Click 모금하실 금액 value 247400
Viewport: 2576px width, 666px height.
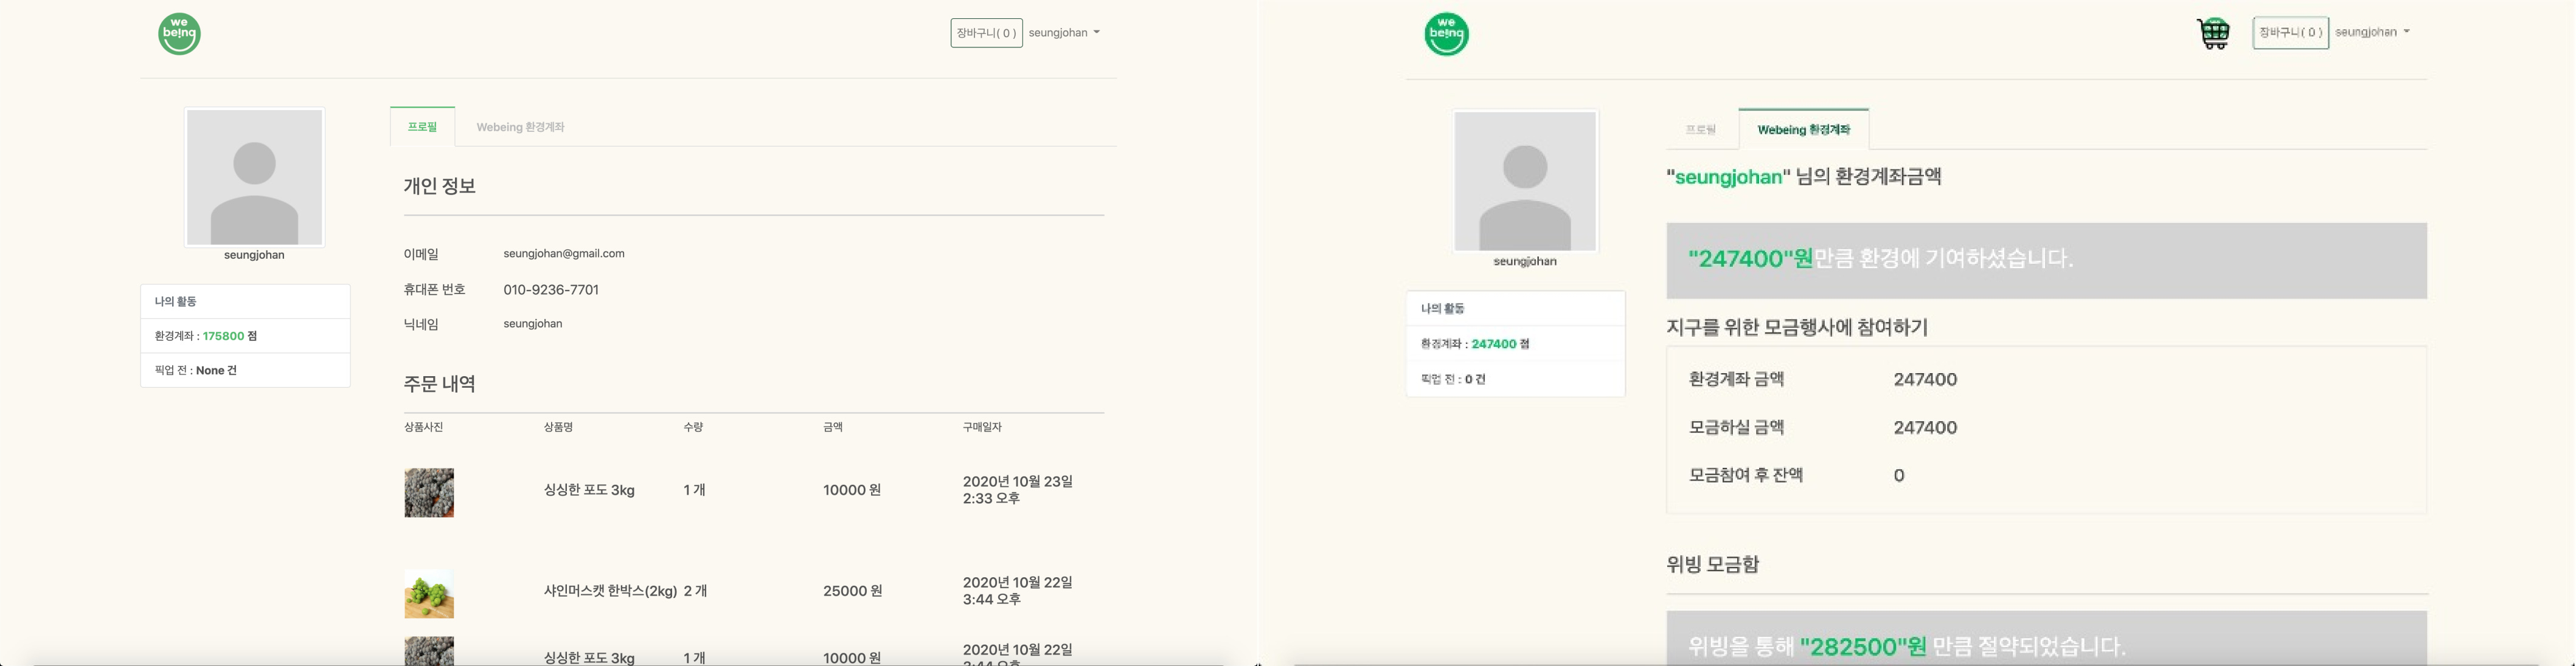pyautogui.click(x=1925, y=427)
